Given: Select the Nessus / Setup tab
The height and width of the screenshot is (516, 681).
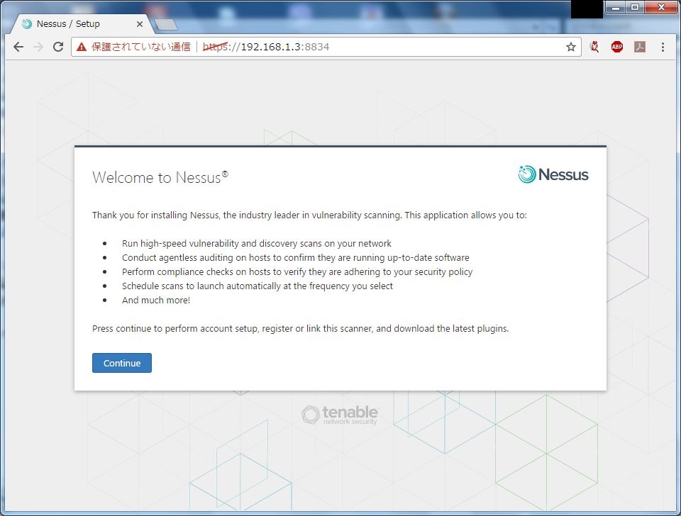Looking at the screenshot, I should tap(82, 24).
